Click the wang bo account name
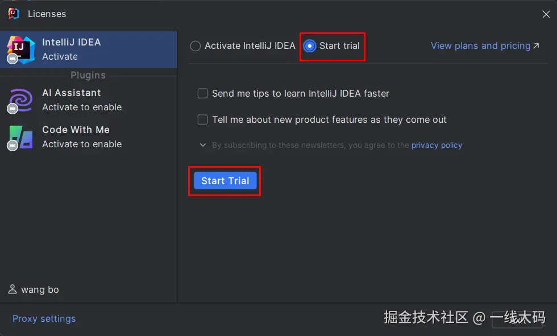The image size is (557, 336). (x=40, y=289)
